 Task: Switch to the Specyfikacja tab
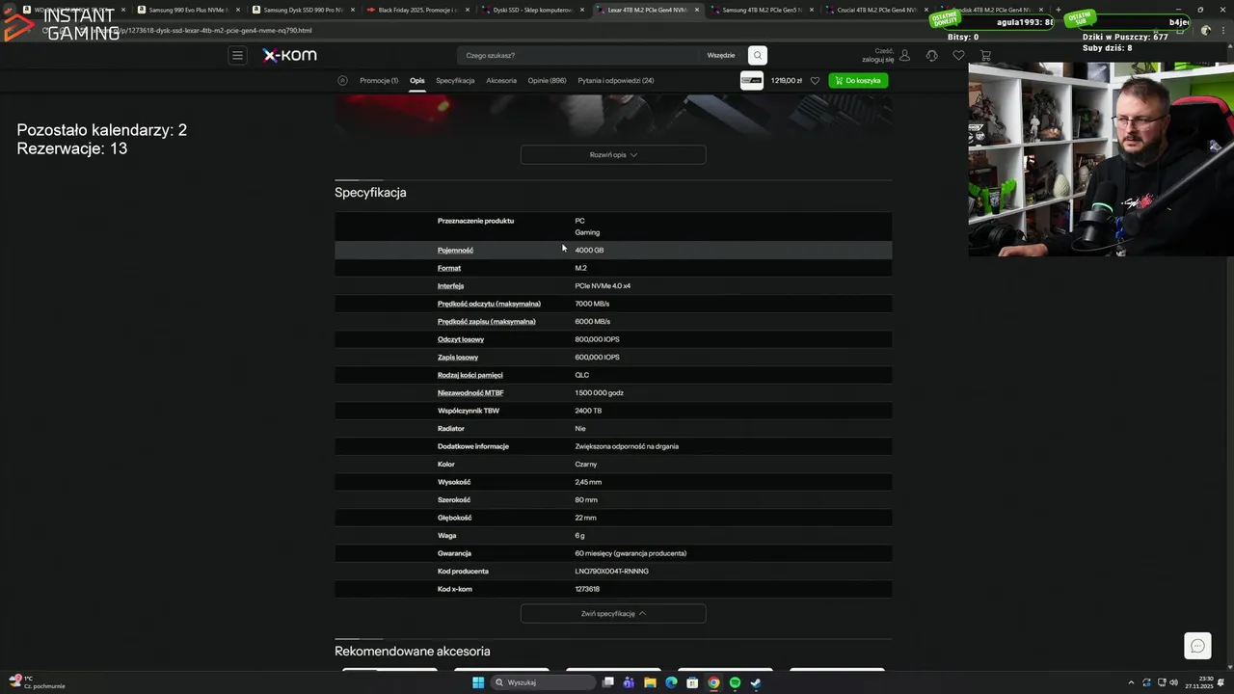coord(455,80)
